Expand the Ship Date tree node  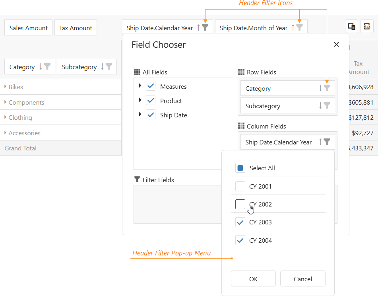(140, 115)
